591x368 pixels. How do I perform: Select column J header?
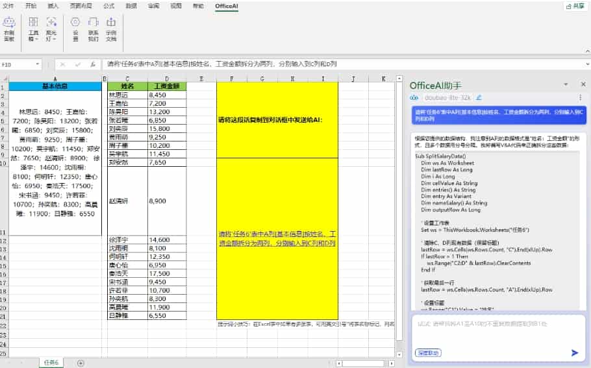point(353,79)
